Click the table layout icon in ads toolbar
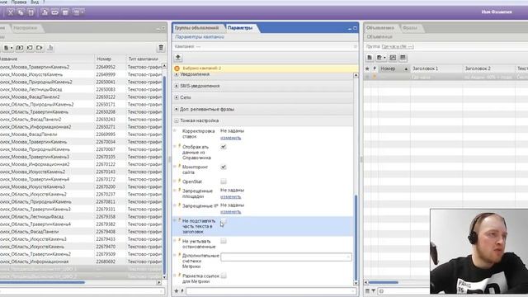Screen dimensions: 528x297 pyautogui.click(x=403, y=58)
